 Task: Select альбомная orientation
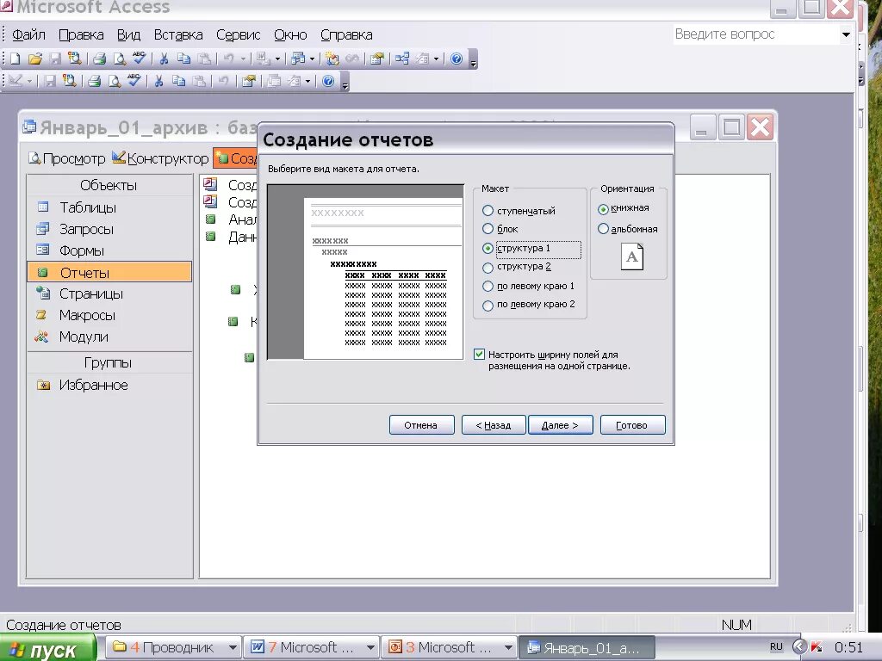(x=603, y=229)
